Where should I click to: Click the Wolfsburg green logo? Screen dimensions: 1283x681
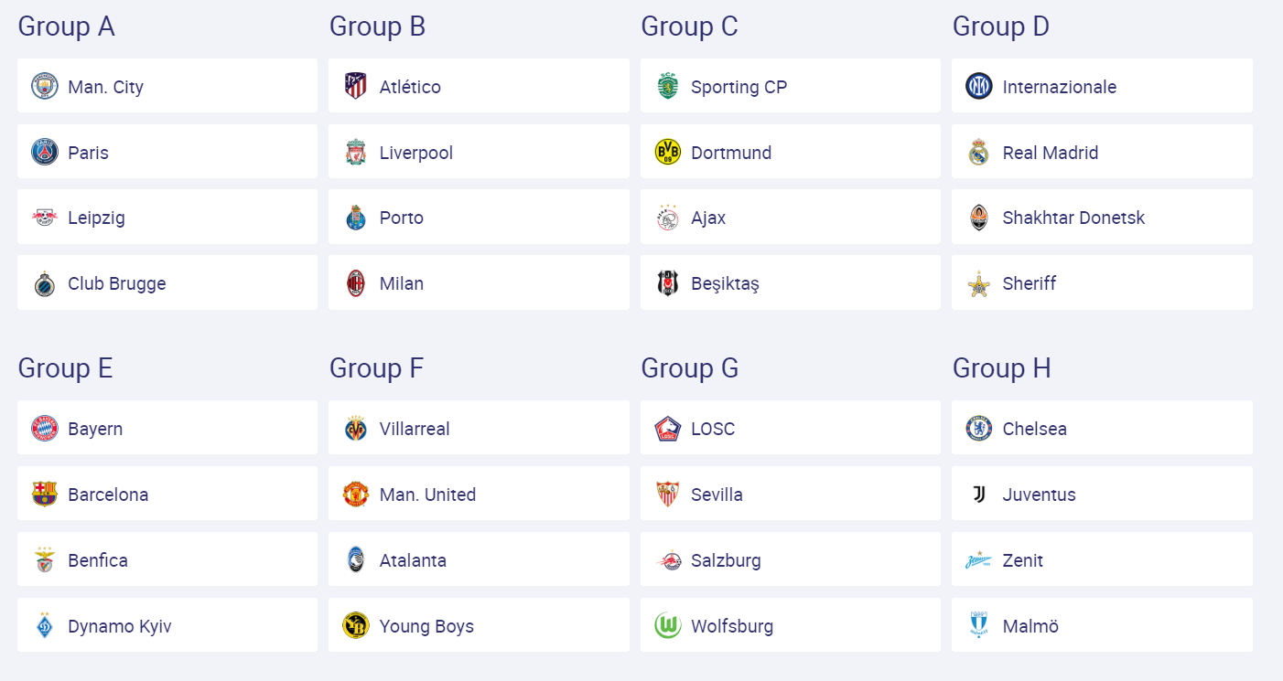[668, 626]
